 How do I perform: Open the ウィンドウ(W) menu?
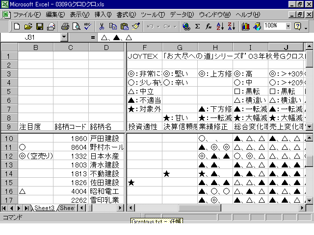point(215,15)
